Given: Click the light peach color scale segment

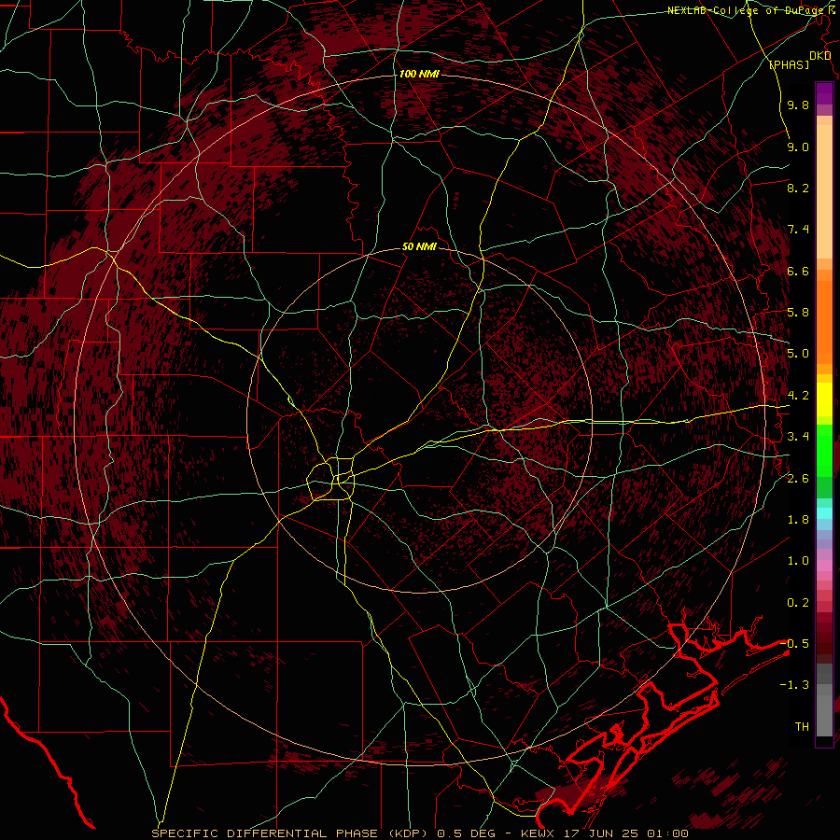Looking at the screenshot, I should (824, 191).
